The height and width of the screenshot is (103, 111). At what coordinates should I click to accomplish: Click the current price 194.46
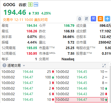tap(15, 12)
